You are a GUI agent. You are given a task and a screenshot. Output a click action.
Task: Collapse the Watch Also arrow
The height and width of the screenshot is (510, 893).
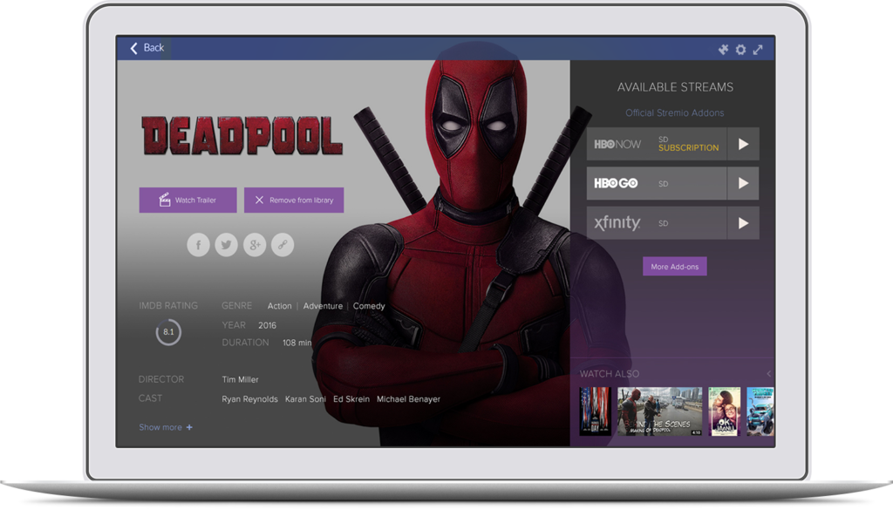click(x=769, y=374)
